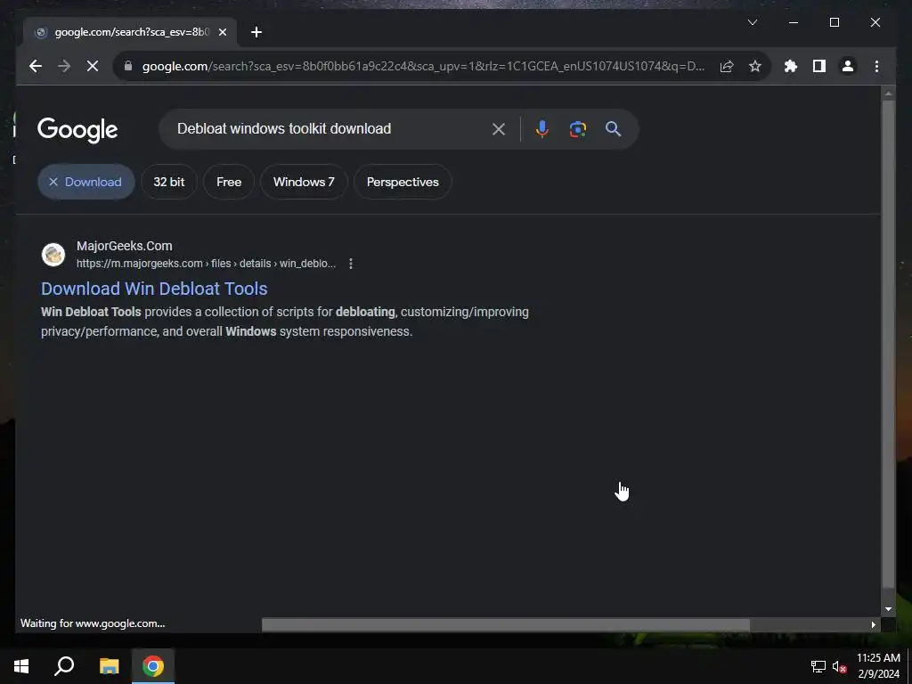Search by image with Google Lens
The width and height of the screenshot is (912, 684).
pos(577,129)
